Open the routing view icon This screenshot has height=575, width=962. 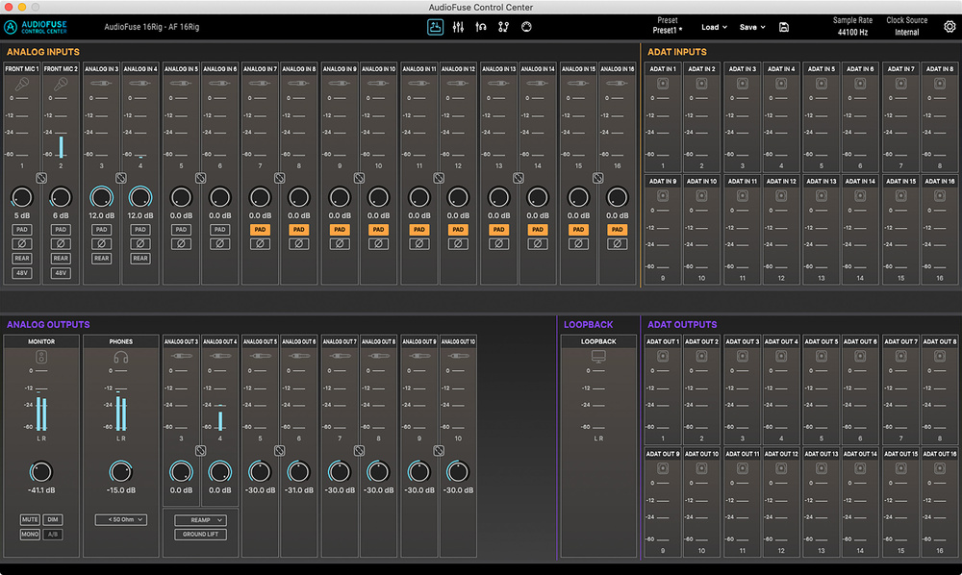(504, 27)
